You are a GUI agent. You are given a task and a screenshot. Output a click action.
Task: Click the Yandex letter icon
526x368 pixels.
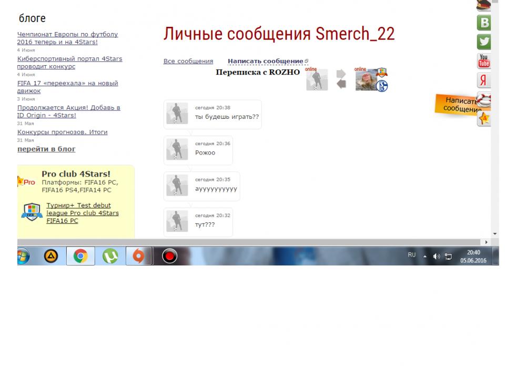tap(483, 80)
